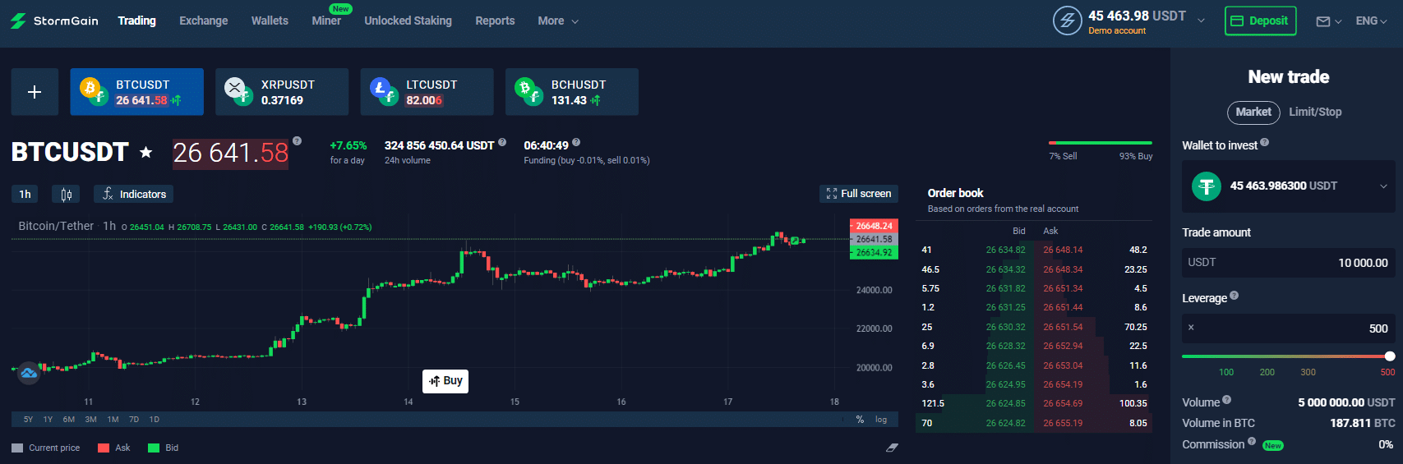Go to the Exchange page
Screen dimensions: 1403x464
[x=204, y=21]
